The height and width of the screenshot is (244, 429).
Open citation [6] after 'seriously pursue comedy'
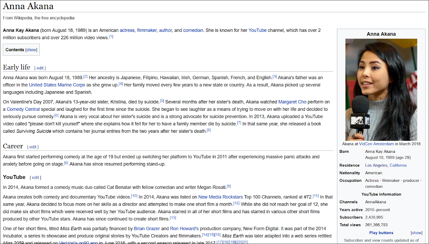56,115
